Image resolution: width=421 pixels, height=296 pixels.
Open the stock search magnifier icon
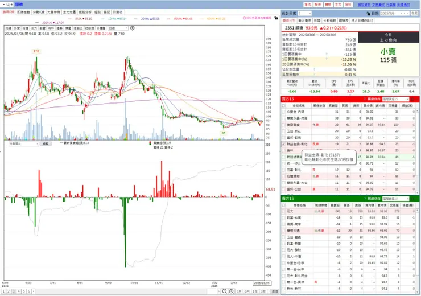(8, 5)
